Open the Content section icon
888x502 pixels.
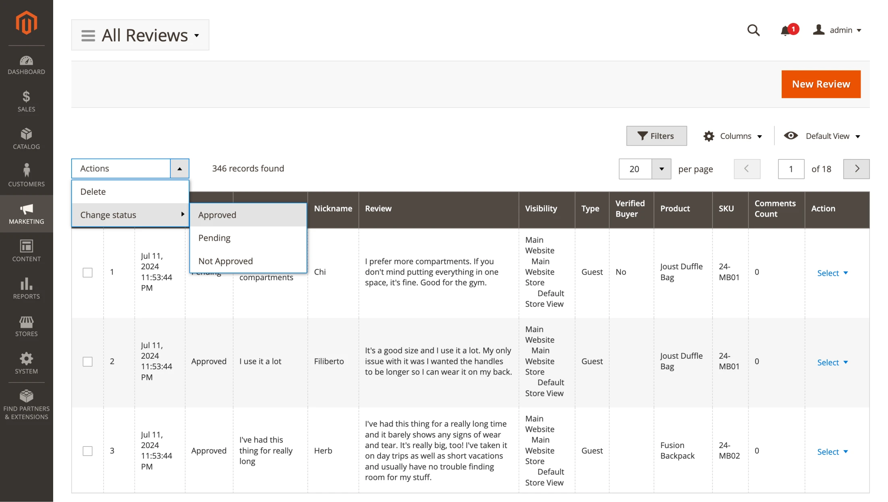pyautogui.click(x=26, y=250)
